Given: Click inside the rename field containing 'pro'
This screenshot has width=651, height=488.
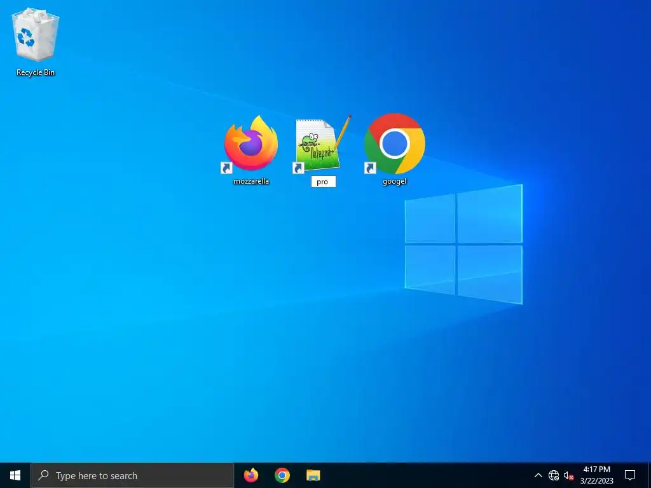Looking at the screenshot, I should click(x=324, y=182).
